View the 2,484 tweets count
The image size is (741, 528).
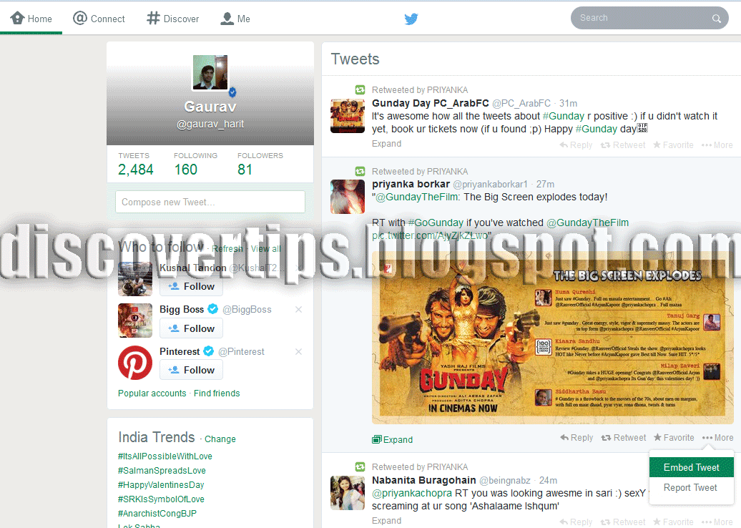(135, 164)
